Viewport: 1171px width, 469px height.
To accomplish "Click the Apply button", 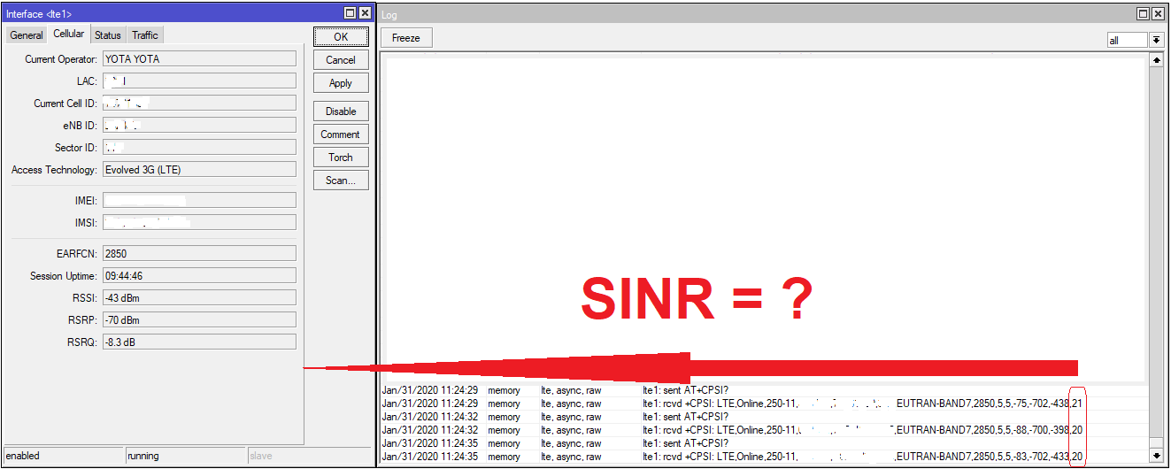I will coord(341,83).
